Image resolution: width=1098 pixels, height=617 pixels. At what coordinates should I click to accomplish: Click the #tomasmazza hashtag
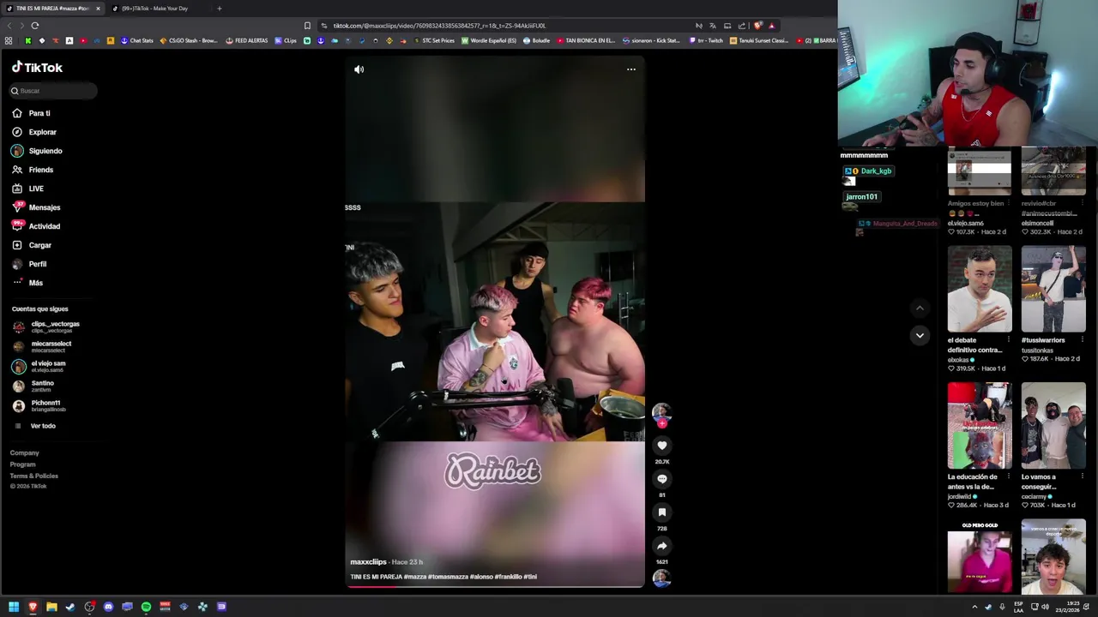click(x=447, y=577)
